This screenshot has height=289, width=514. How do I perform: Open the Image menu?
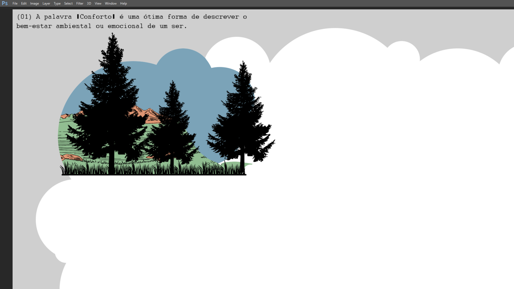point(35,3)
